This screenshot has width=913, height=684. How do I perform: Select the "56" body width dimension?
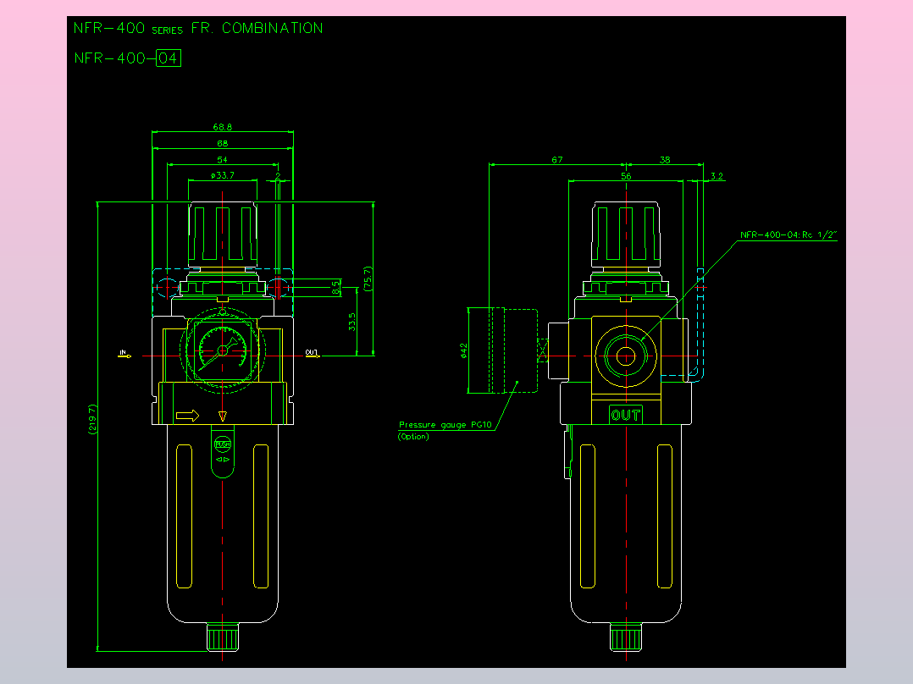(626, 176)
